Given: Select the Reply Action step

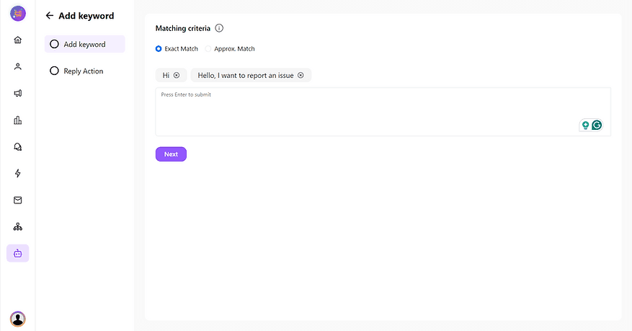Looking at the screenshot, I should point(84,71).
